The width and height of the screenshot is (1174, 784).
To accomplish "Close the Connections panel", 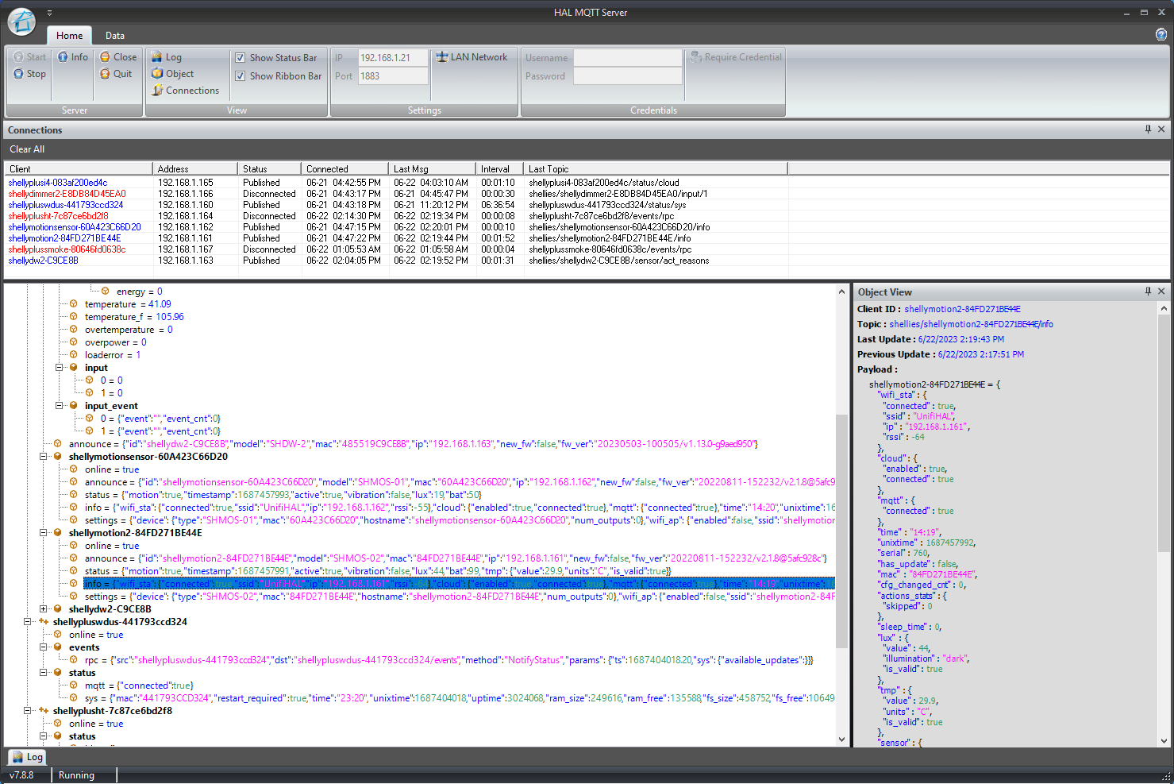I will (x=1161, y=129).
